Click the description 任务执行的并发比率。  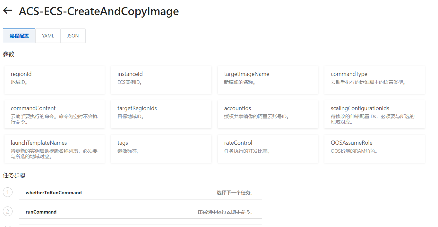click(x=247, y=151)
